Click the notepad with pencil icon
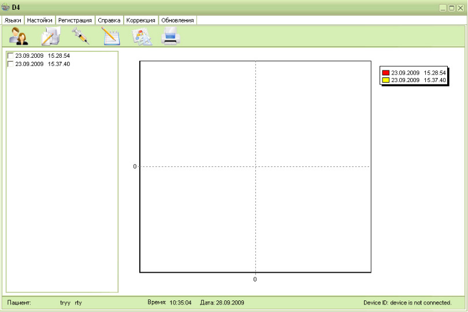This screenshot has width=468, height=312. tap(110, 37)
